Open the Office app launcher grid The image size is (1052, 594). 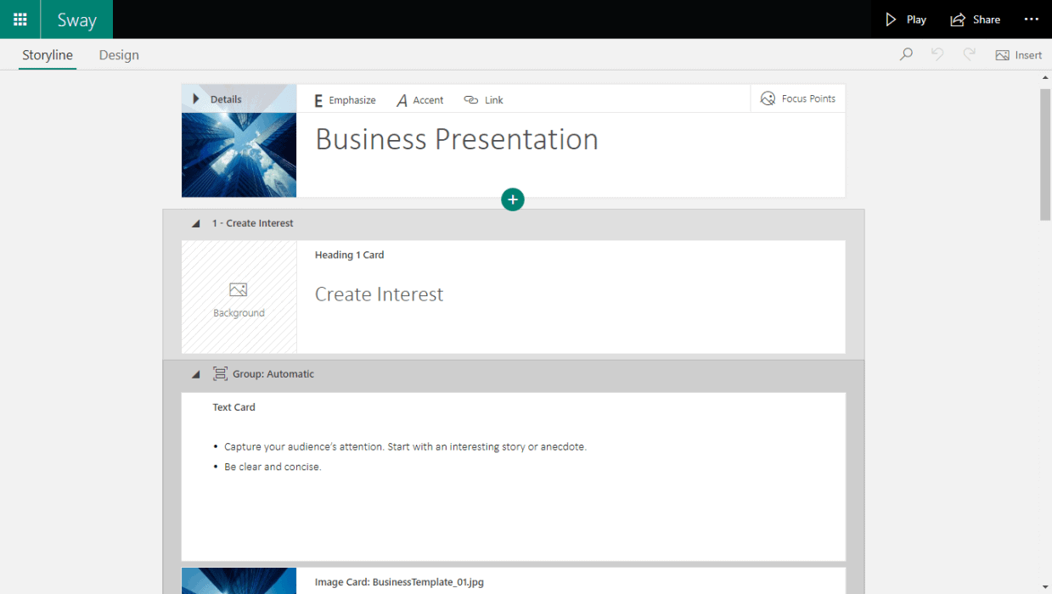point(19,19)
